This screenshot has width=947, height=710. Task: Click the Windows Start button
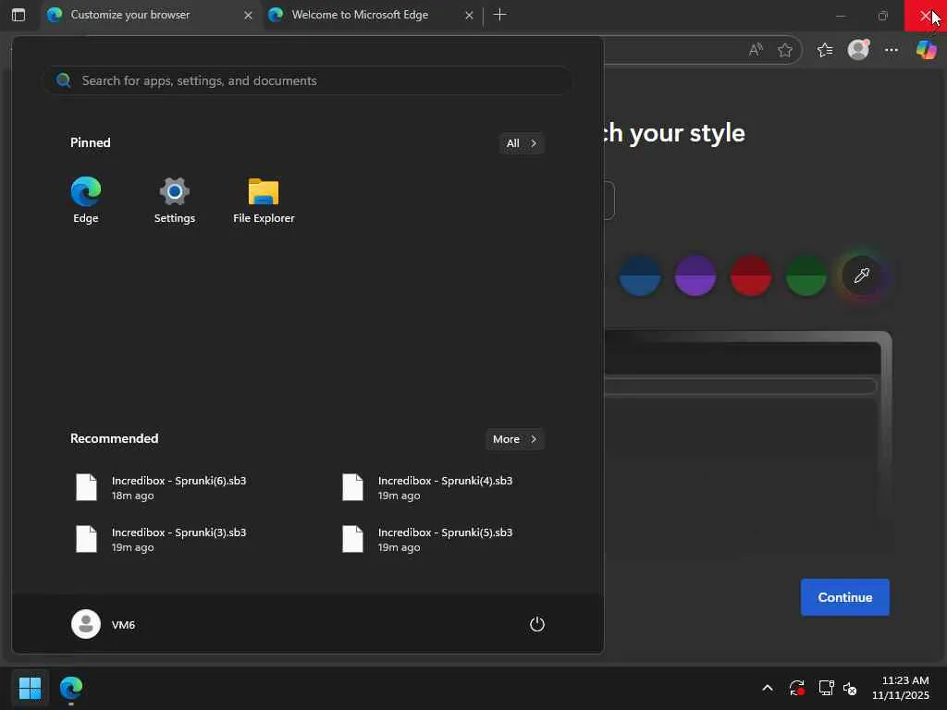coord(30,688)
